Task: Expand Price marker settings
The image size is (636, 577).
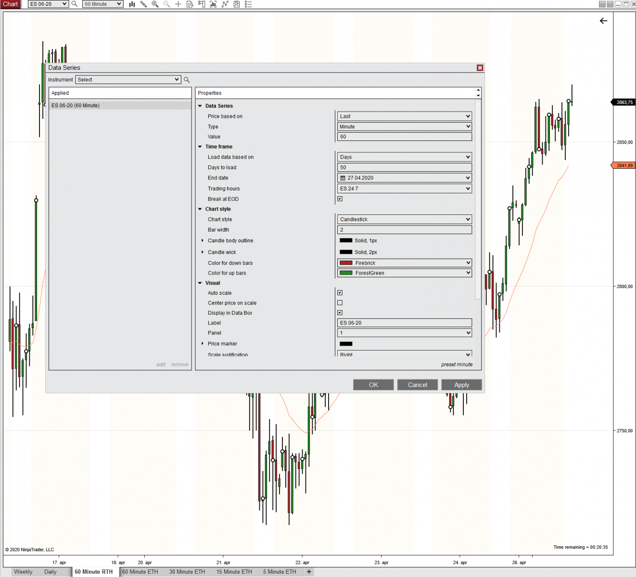Action: click(x=203, y=344)
